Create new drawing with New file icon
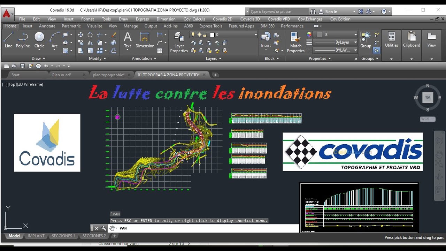The width and height of the screenshot is (446, 251). [x=6, y=66]
